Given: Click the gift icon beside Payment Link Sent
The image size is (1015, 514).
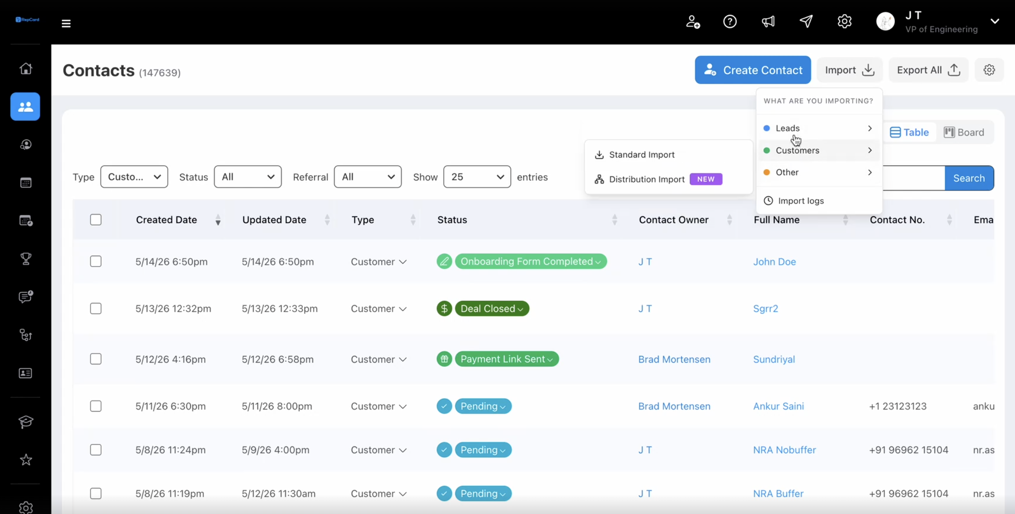Looking at the screenshot, I should click(x=444, y=359).
